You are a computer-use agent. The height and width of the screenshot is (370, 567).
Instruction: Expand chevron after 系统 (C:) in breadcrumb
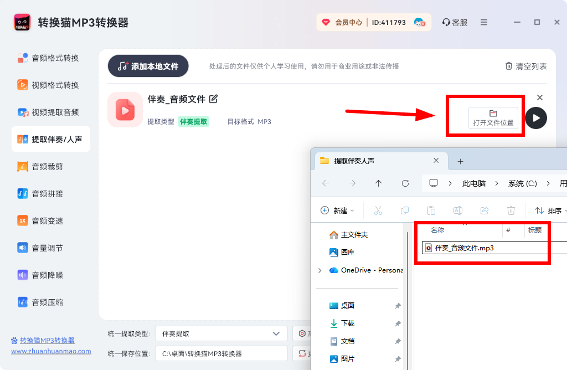click(x=548, y=183)
